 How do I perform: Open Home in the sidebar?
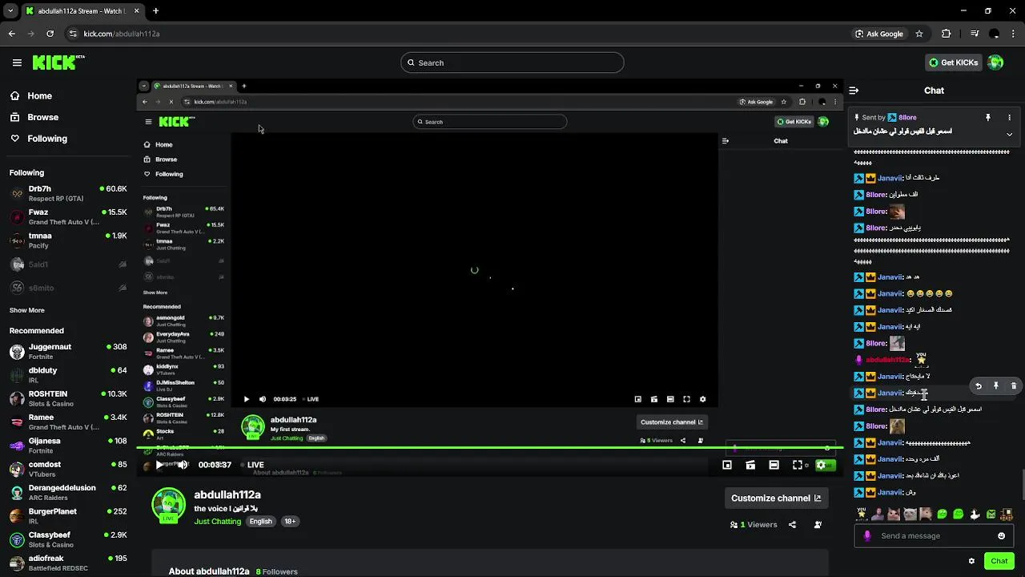click(x=32, y=96)
